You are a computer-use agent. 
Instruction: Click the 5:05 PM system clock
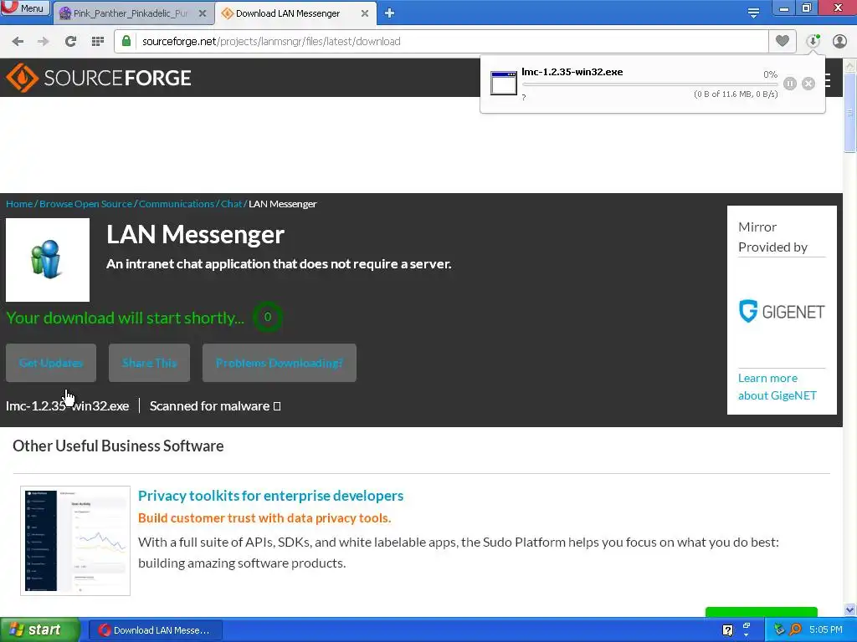[826, 629]
